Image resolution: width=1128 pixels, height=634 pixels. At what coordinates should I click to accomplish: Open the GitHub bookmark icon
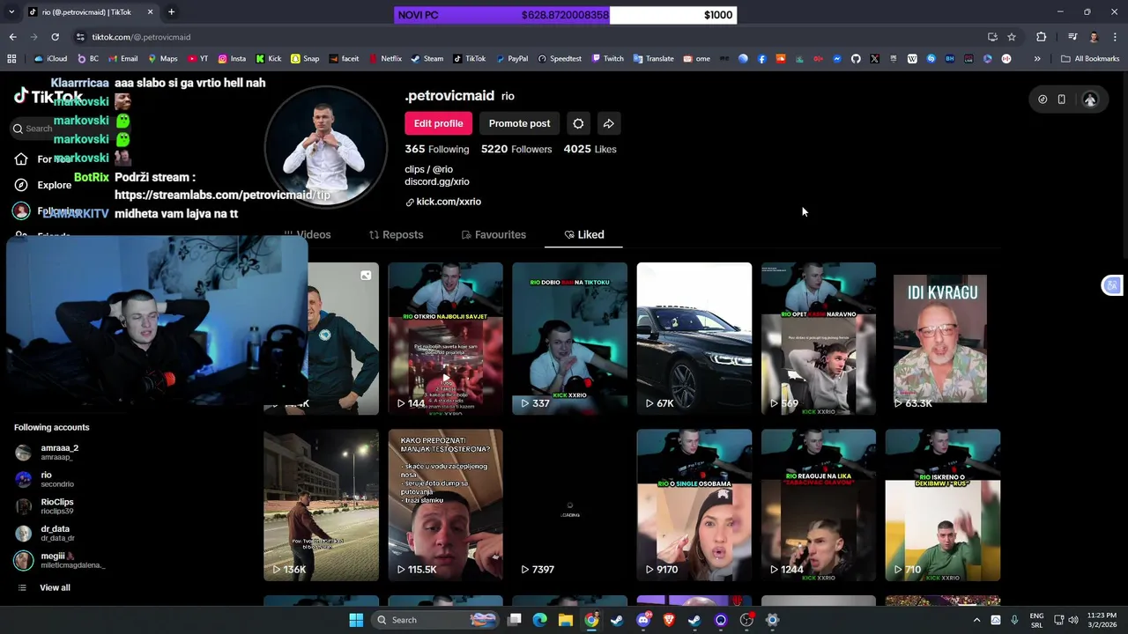pos(856,59)
